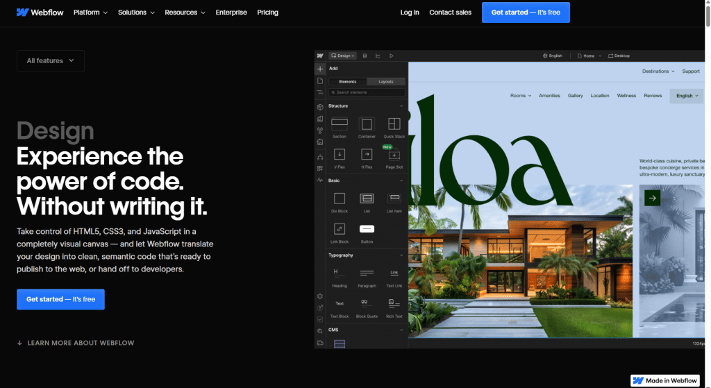
Task: Click hero Get started button under paragraph
Action: (x=60, y=299)
